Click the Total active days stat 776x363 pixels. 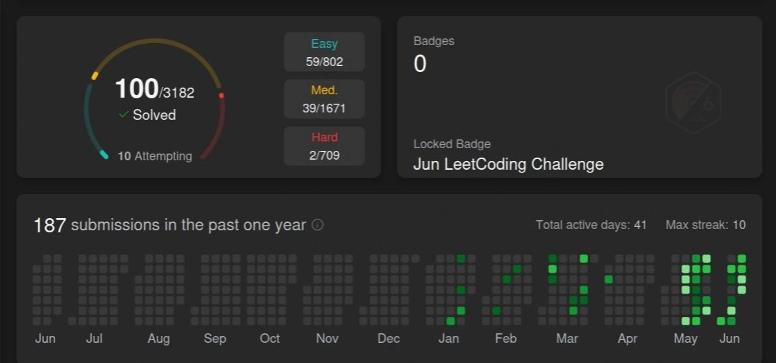(591, 225)
